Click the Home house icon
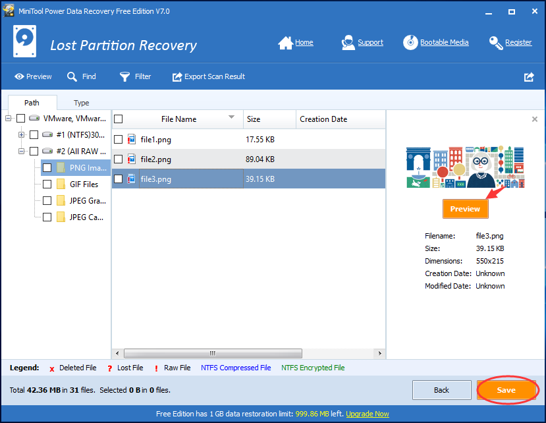 pyautogui.click(x=285, y=43)
